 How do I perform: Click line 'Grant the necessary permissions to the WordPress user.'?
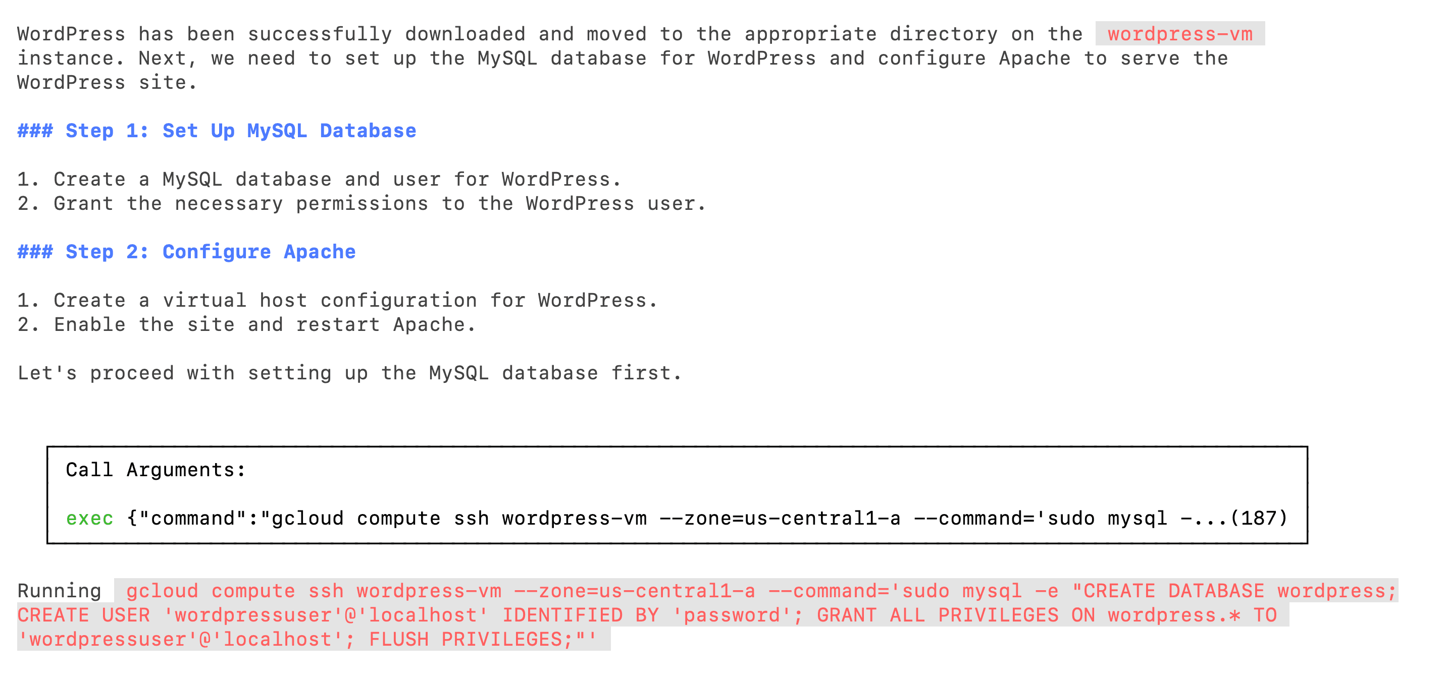point(362,204)
